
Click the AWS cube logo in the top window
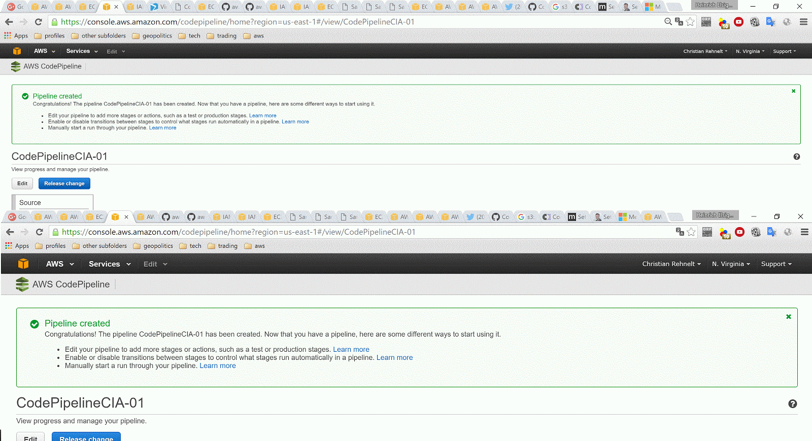[x=17, y=51]
